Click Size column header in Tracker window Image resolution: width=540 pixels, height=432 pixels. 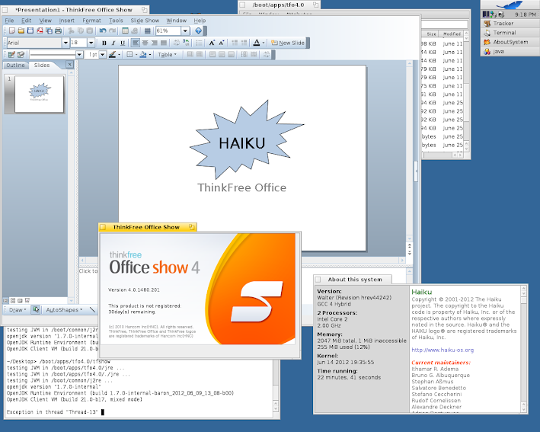tap(431, 34)
